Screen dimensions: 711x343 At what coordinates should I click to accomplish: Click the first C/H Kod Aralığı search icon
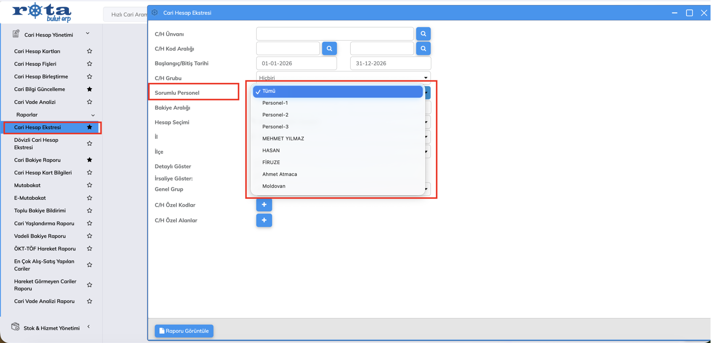click(x=329, y=49)
